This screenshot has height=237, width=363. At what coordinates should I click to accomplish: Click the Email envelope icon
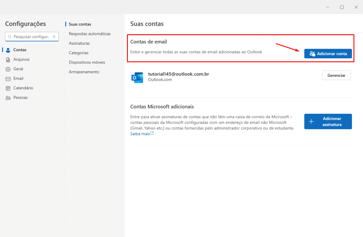(8, 79)
